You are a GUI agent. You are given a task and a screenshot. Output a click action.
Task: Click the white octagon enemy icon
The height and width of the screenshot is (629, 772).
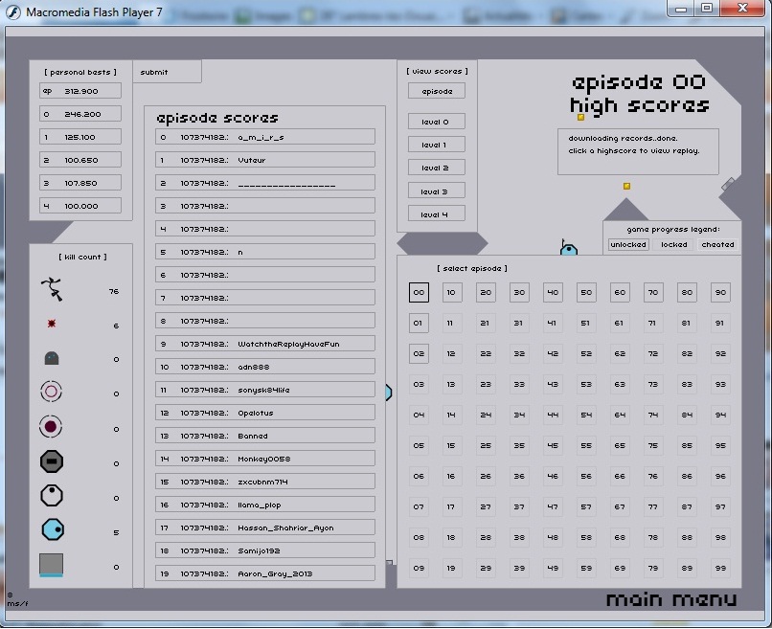pyautogui.click(x=52, y=496)
